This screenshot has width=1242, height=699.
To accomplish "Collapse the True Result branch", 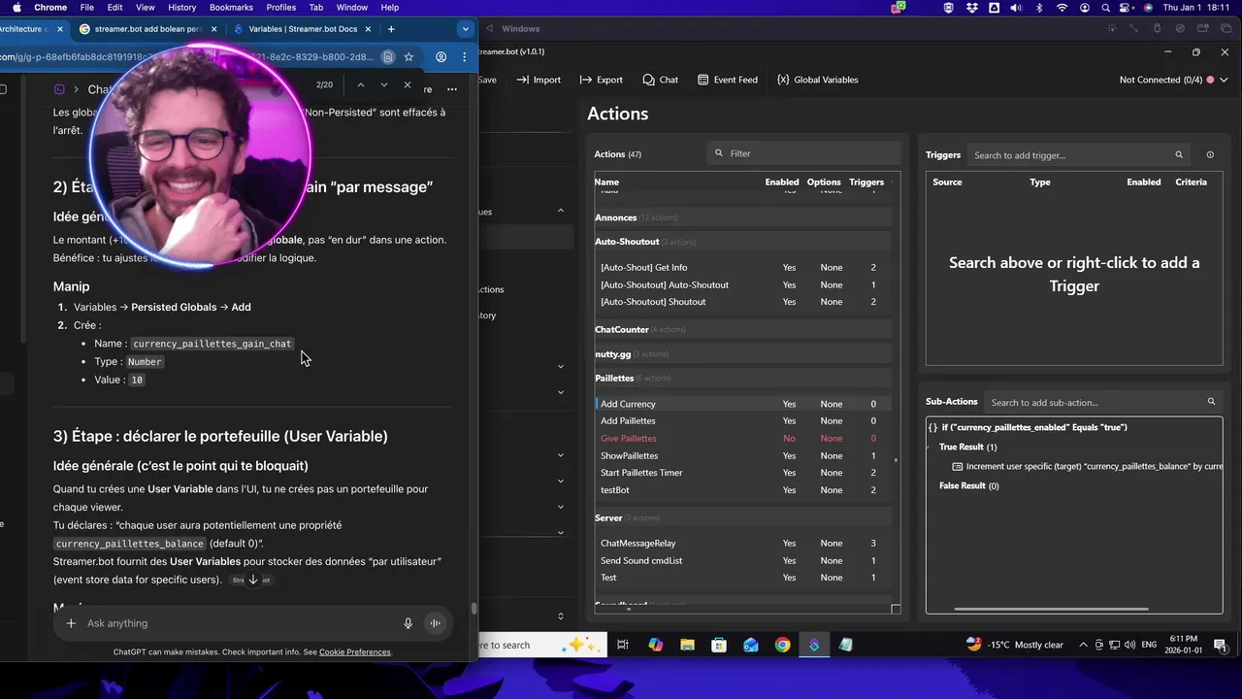I will [931, 447].
